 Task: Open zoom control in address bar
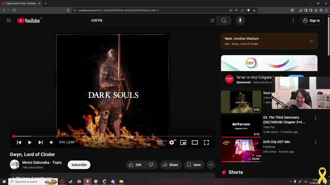[x=236, y=10]
